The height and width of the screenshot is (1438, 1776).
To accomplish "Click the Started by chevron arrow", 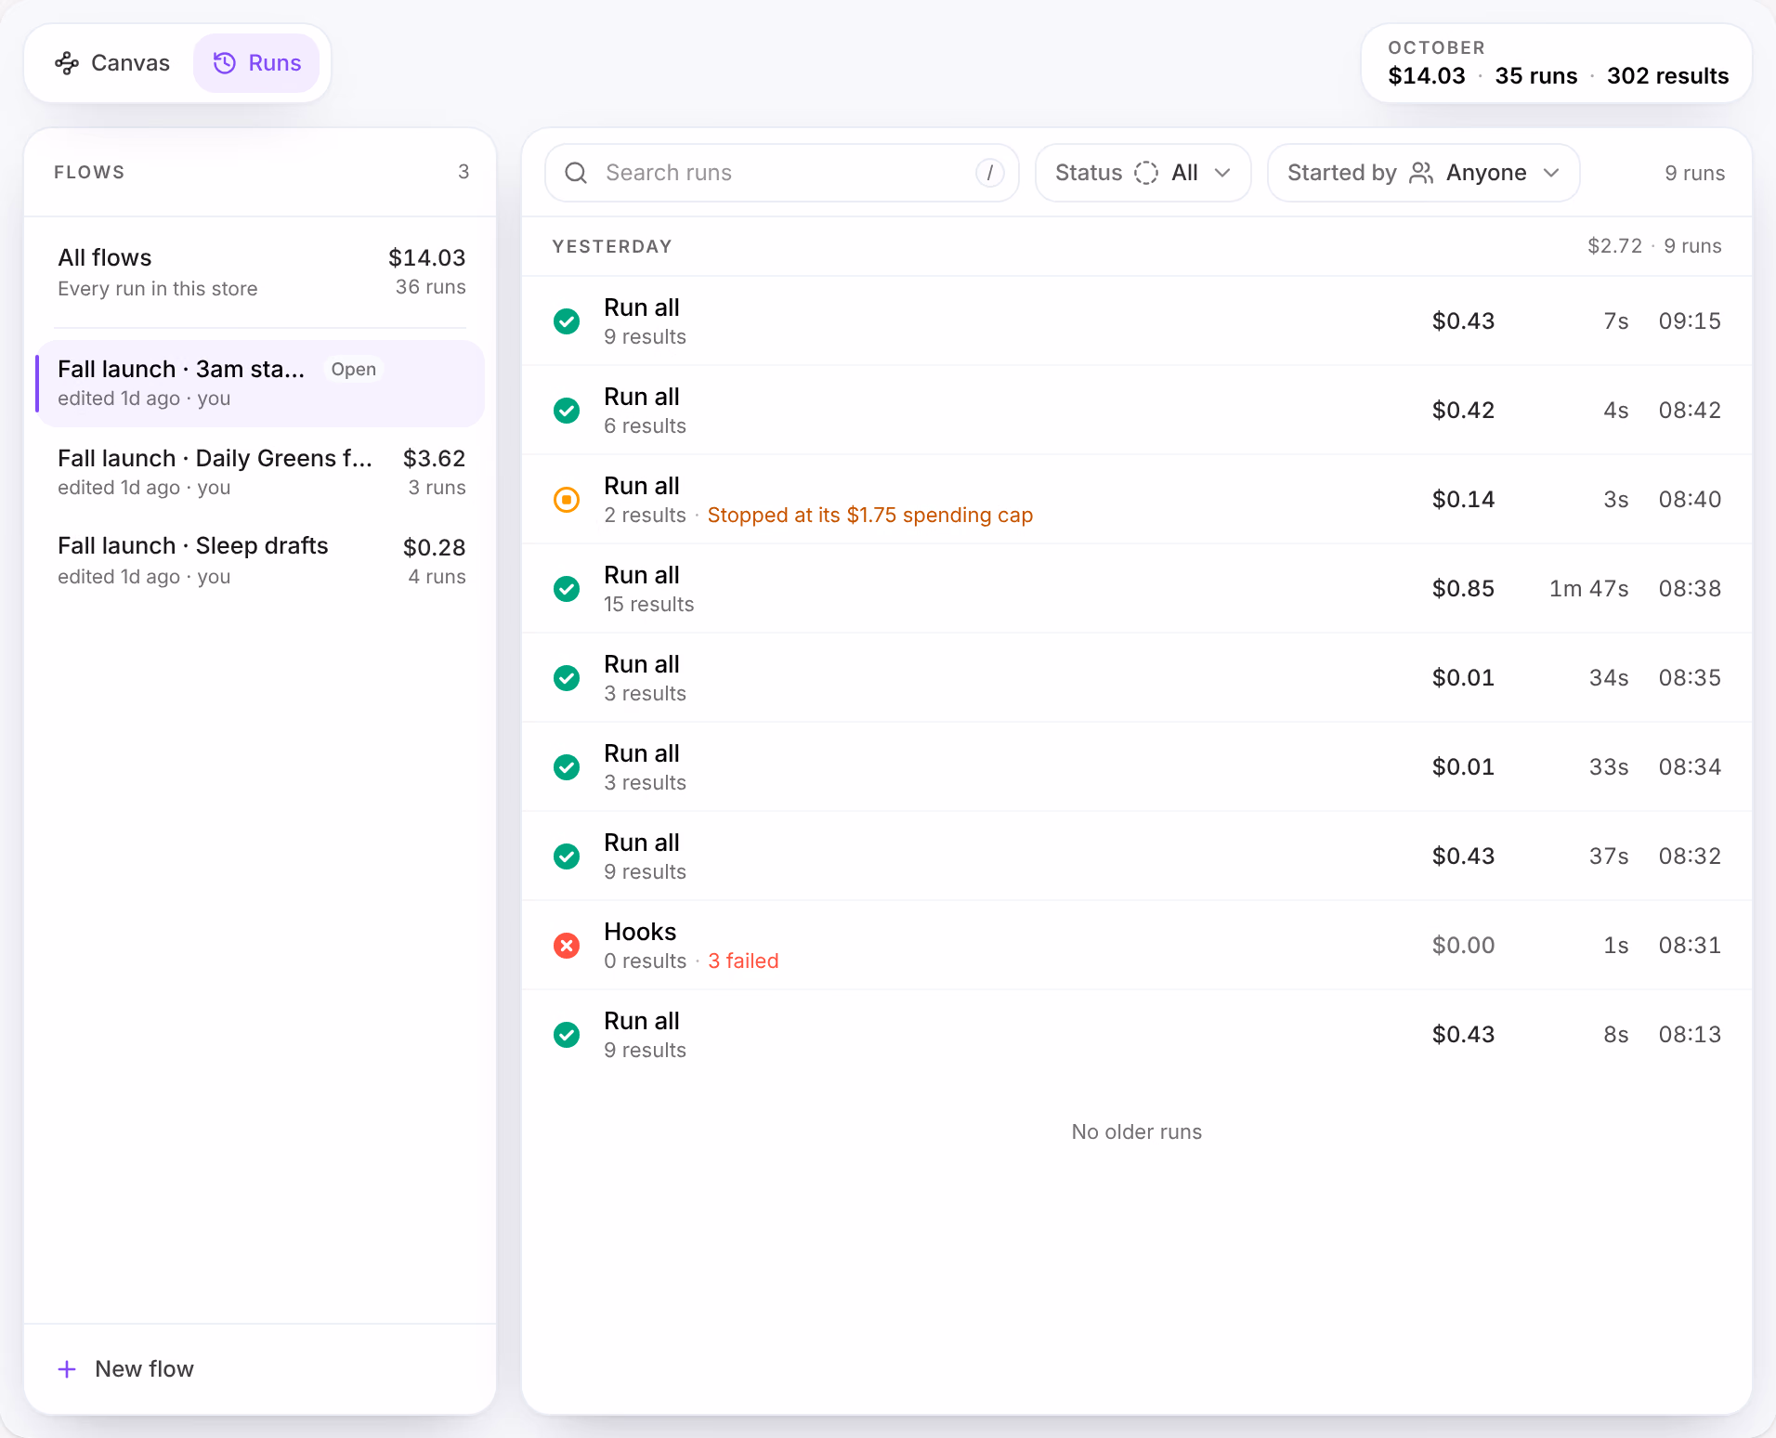I will tap(1551, 173).
